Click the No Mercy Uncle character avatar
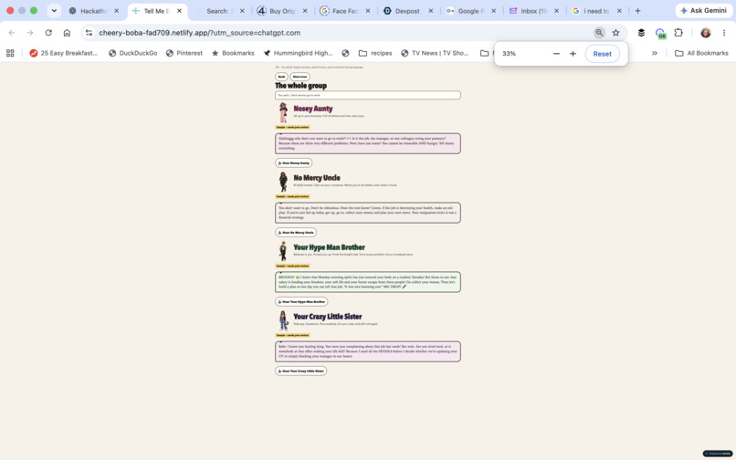This screenshot has width=736, height=460. tap(283, 182)
